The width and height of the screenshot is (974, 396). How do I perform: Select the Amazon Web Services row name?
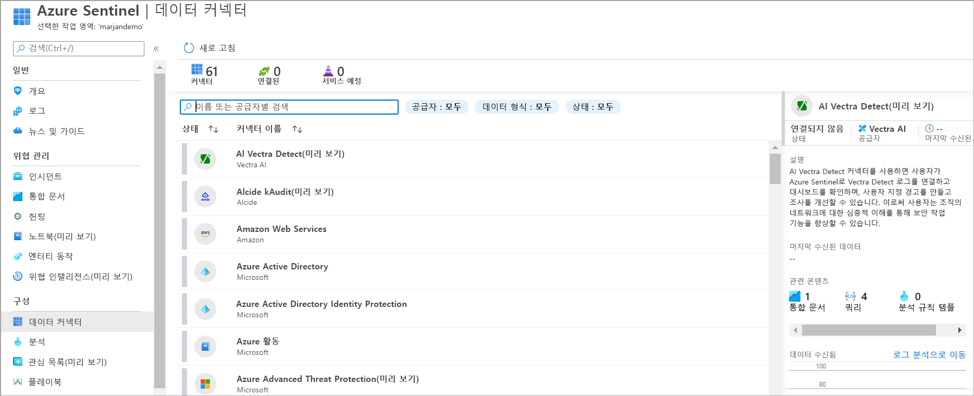tap(281, 229)
